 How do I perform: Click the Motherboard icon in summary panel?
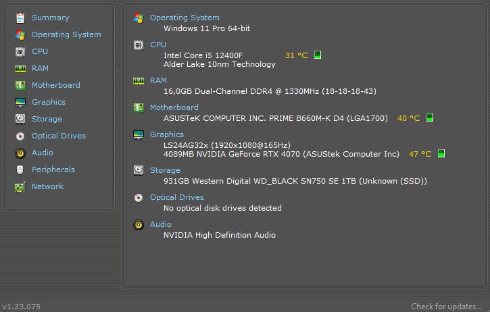tap(139, 108)
